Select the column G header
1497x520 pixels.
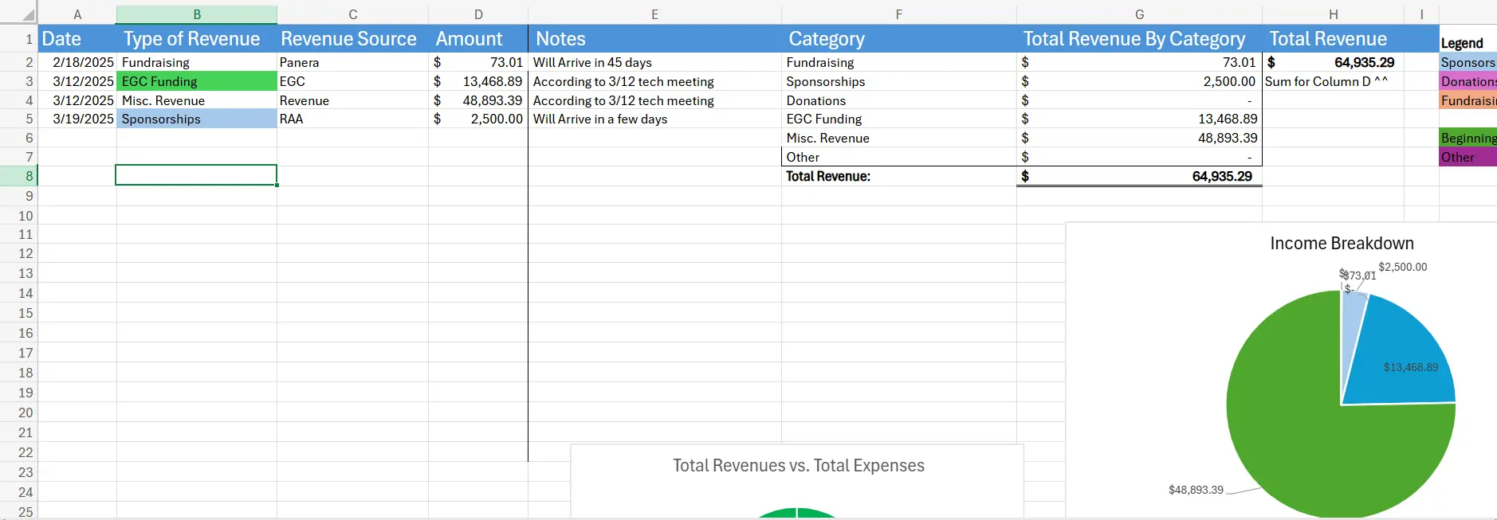click(x=1139, y=14)
